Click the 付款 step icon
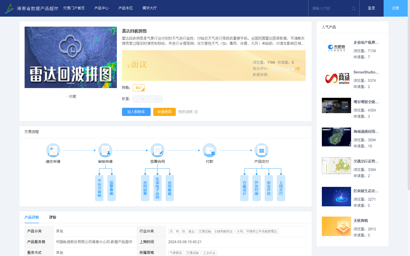Screen dimensions: 410x256 click(210, 150)
